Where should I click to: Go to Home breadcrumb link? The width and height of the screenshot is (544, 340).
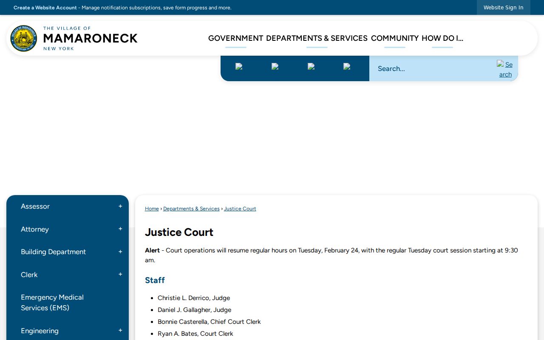click(x=152, y=209)
